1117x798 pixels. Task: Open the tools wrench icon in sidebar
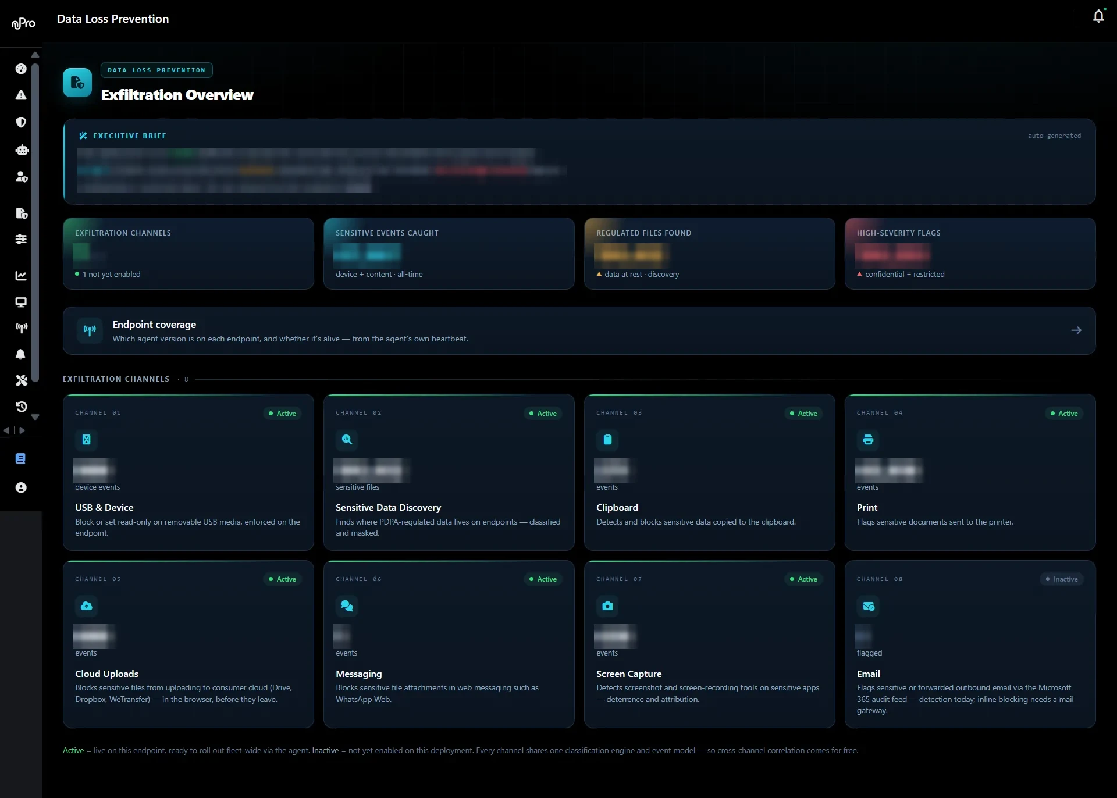point(22,380)
